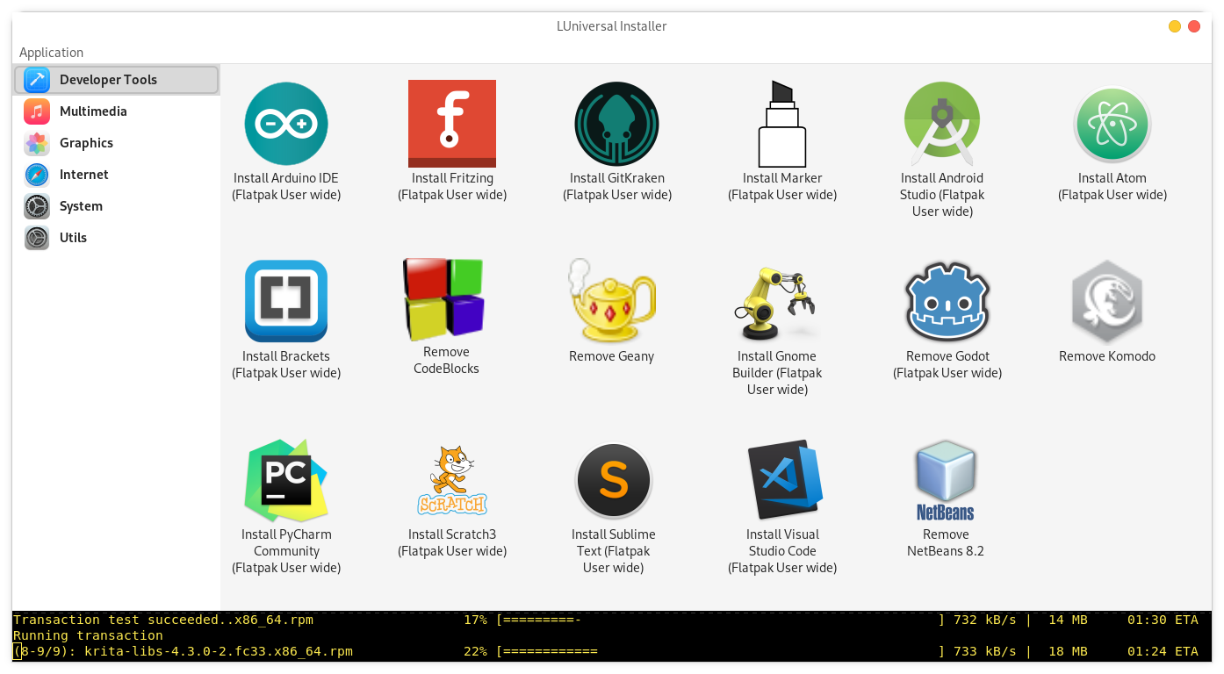
Task: Click the Marker pen icon
Action: (x=782, y=124)
